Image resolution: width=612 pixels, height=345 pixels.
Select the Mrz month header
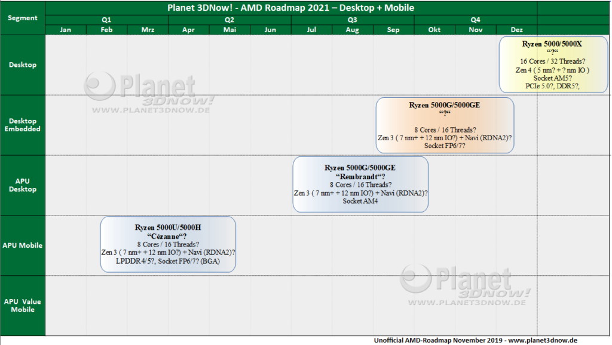coord(148,30)
